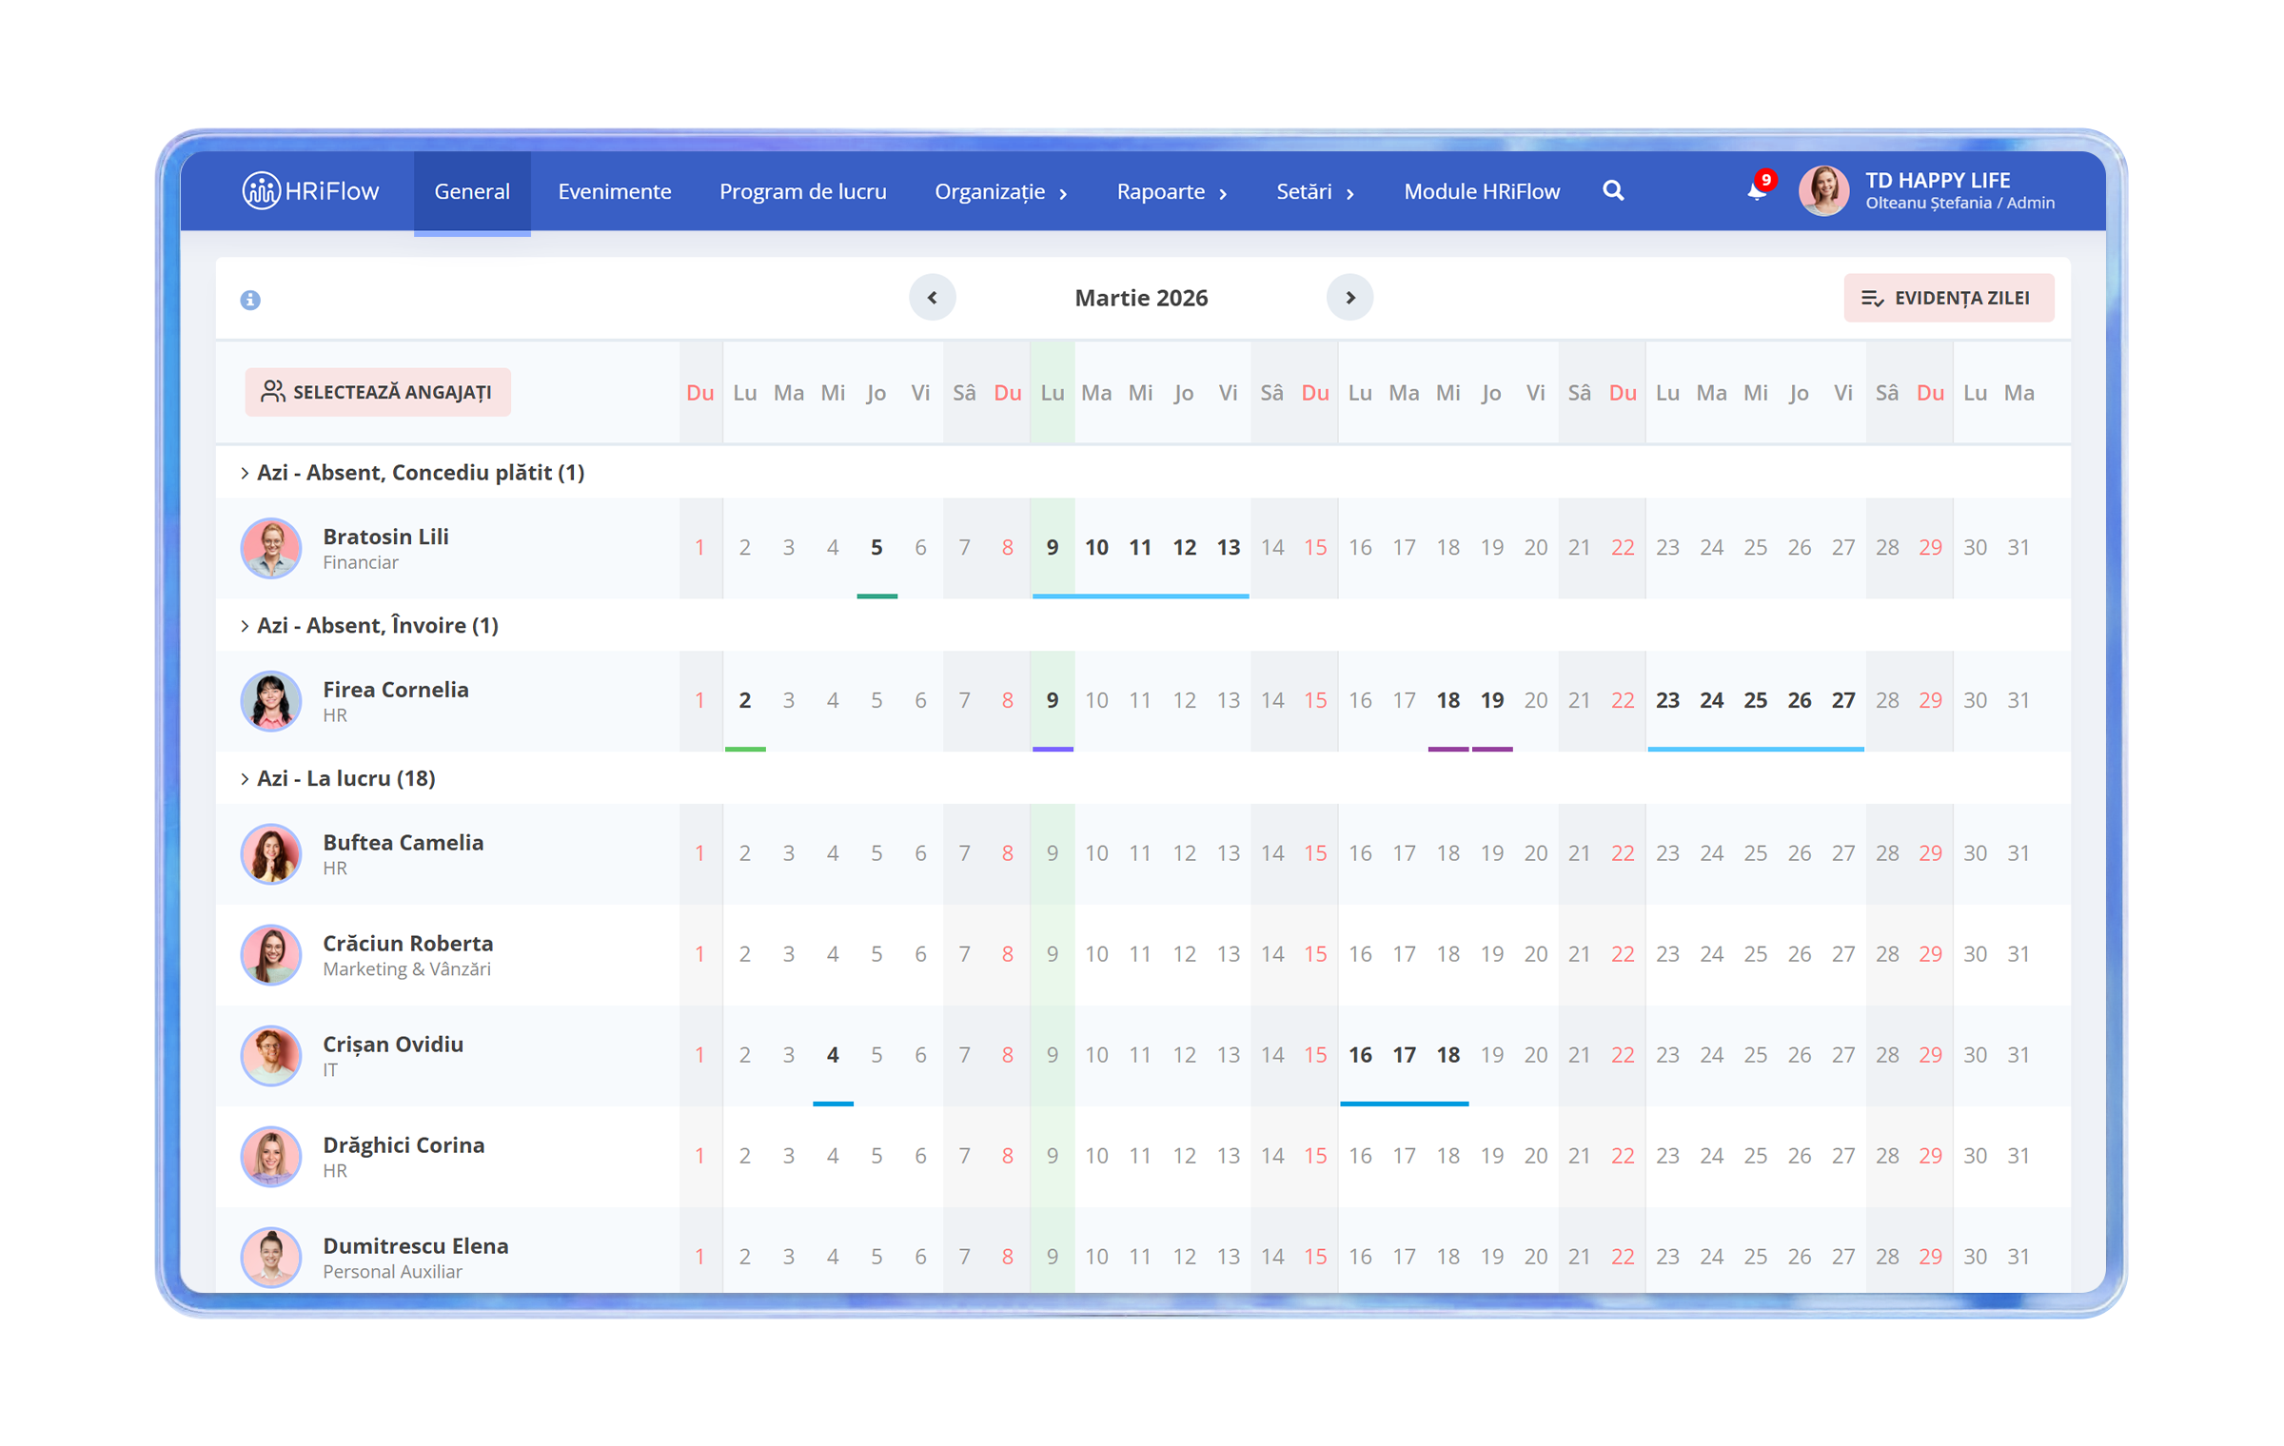Go to previous month arrow

pos(933,298)
